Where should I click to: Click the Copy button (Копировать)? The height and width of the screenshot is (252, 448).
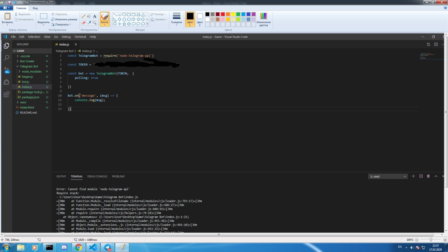24,19
